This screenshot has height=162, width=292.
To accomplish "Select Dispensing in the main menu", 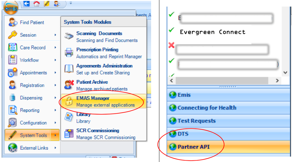I will [32, 97].
